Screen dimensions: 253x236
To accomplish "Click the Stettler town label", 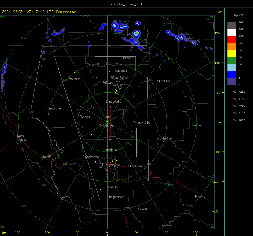I will click(x=164, y=81).
